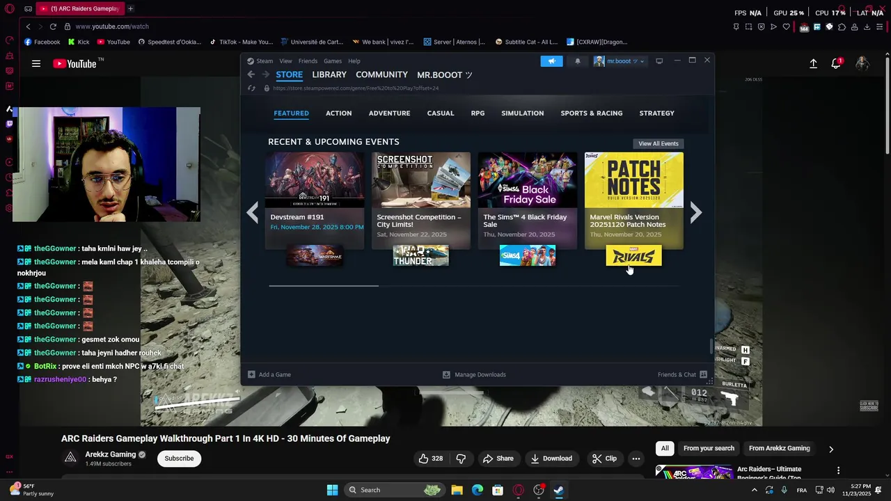
Task: Subscribe to Arekkz Gaming
Action: 179,459
